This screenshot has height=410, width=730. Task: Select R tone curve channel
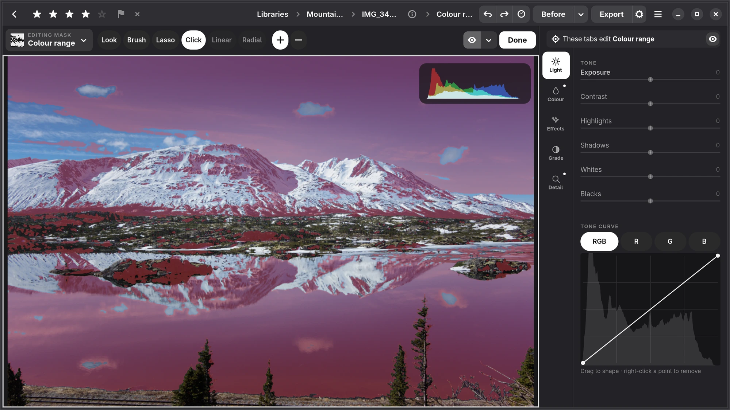pyautogui.click(x=636, y=241)
